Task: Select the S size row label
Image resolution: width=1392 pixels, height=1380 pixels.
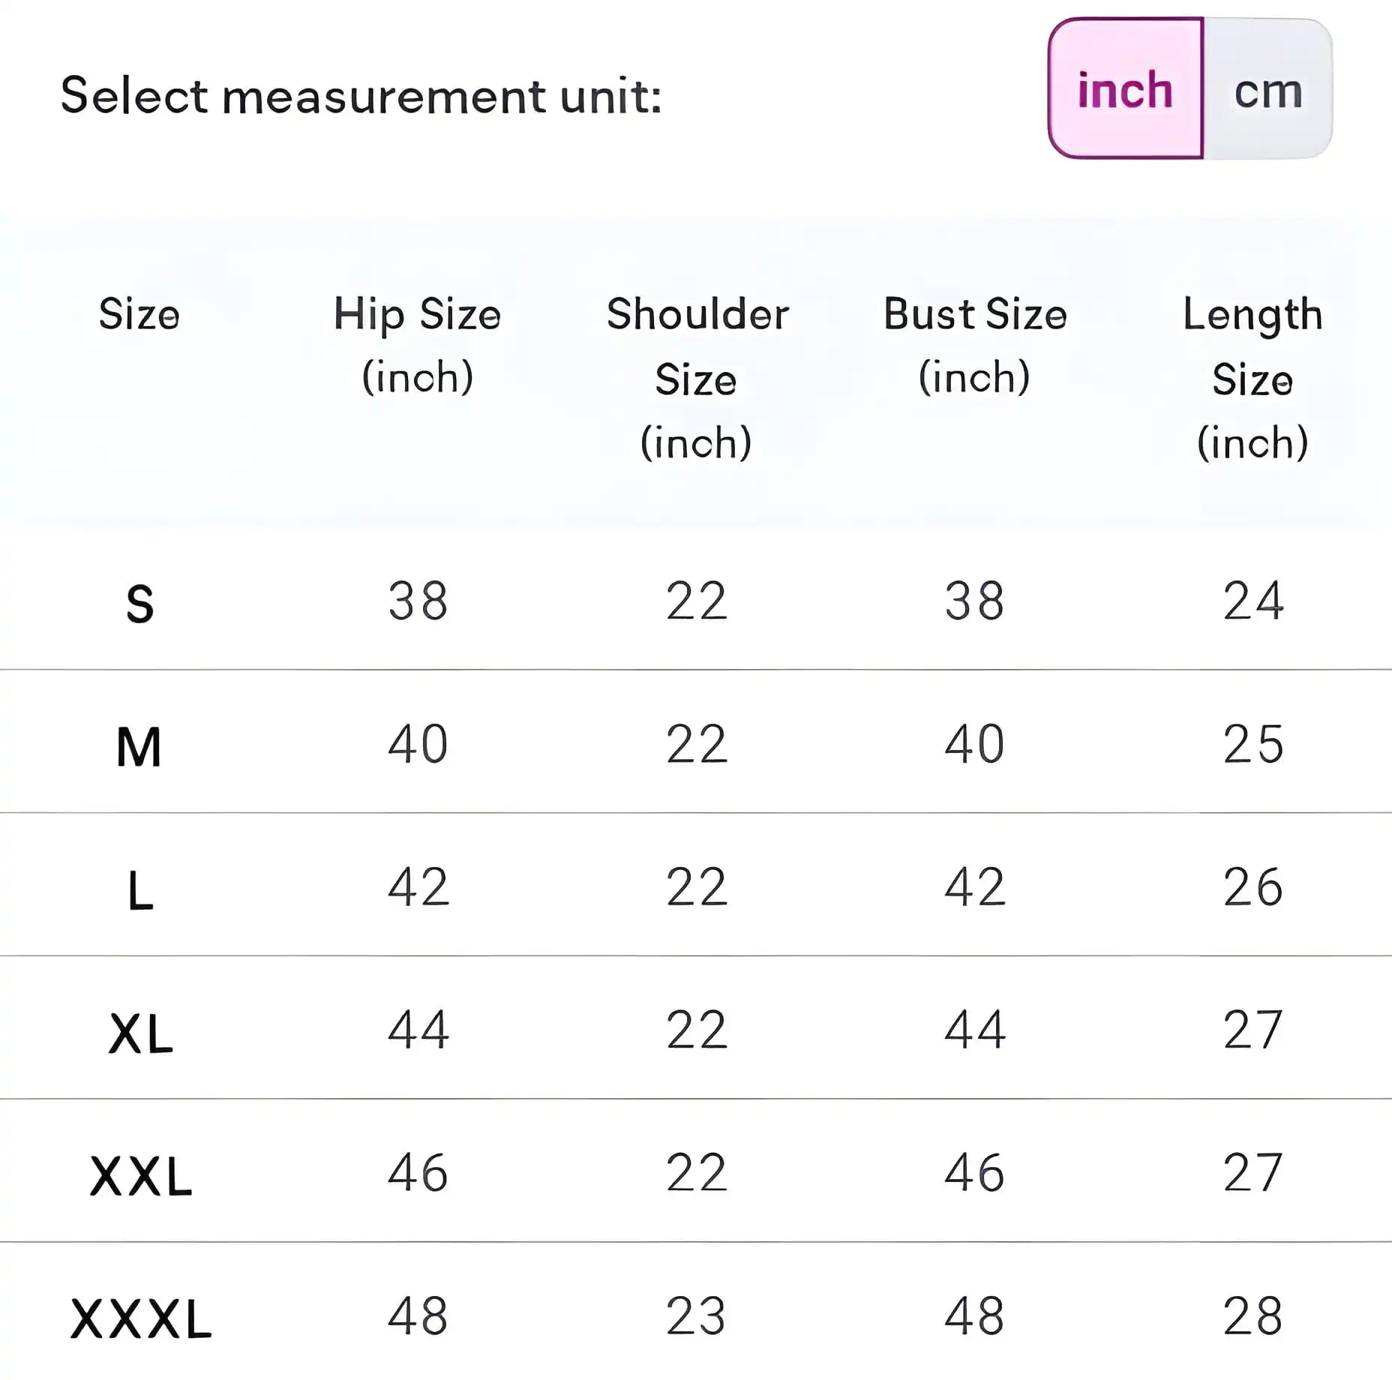Action: pyautogui.click(x=139, y=604)
